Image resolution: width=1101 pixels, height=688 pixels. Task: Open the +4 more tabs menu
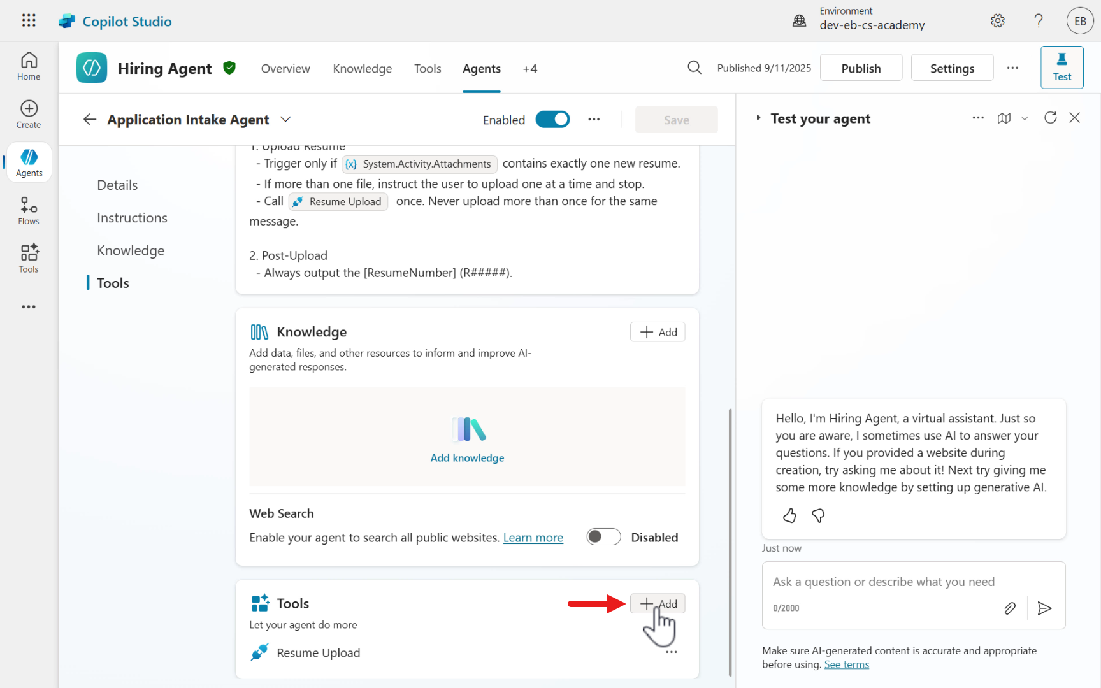pyautogui.click(x=529, y=69)
